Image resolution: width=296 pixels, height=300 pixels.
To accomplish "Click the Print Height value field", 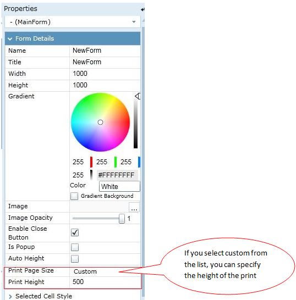I will click(x=105, y=282).
